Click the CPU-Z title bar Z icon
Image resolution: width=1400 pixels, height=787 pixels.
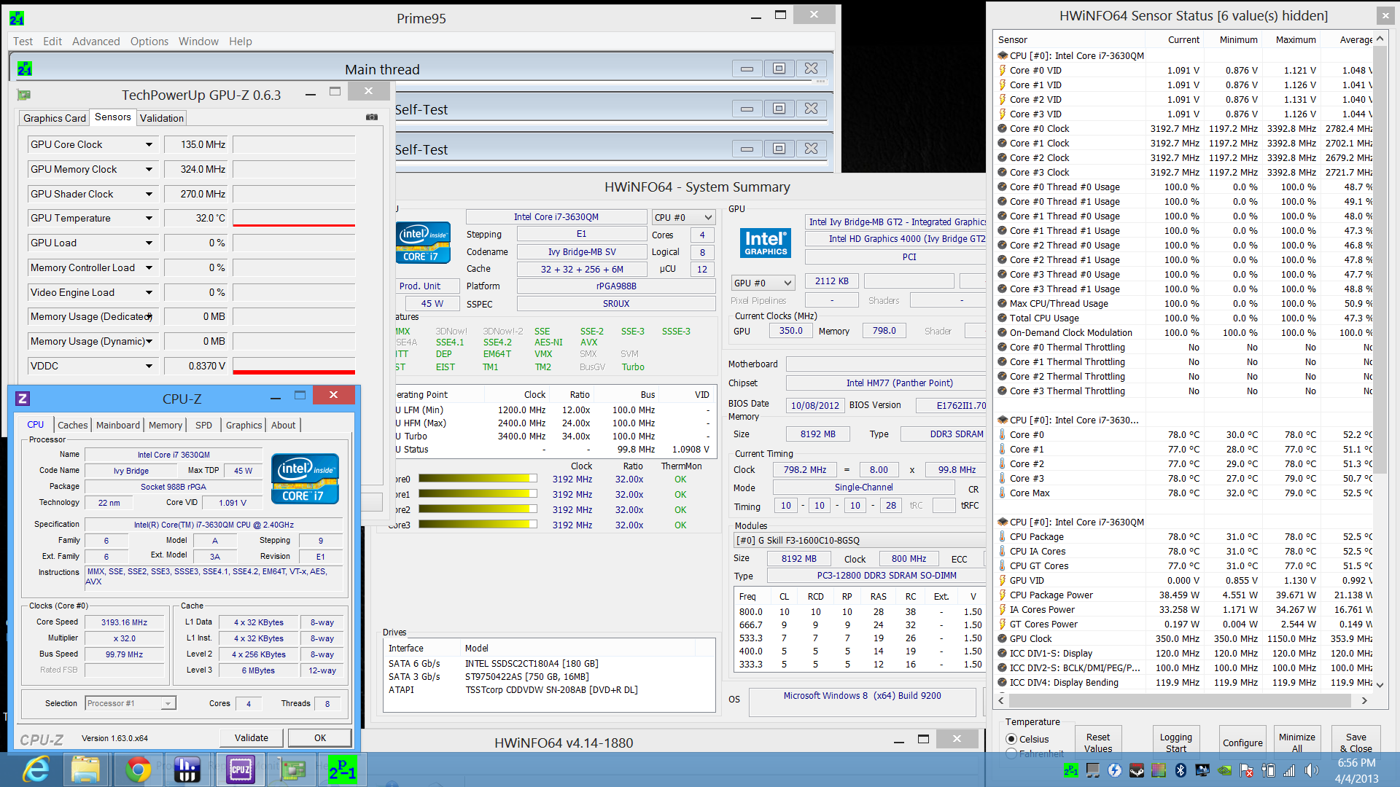(23, 399)
